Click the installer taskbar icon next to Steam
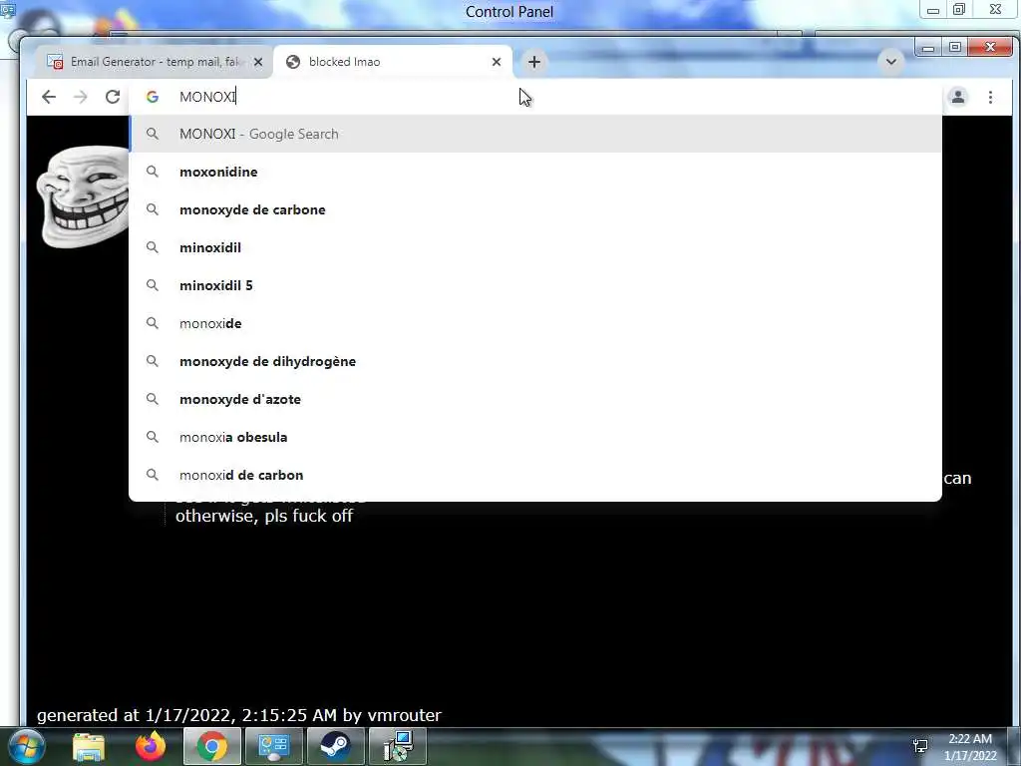The height and width of the screenshot is (766, 1021). [397, 746]
